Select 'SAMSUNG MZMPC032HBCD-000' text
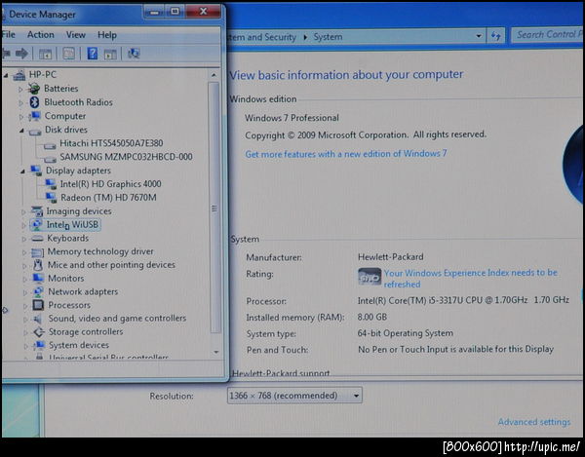585x457 pixels. [x=126, y=157]
